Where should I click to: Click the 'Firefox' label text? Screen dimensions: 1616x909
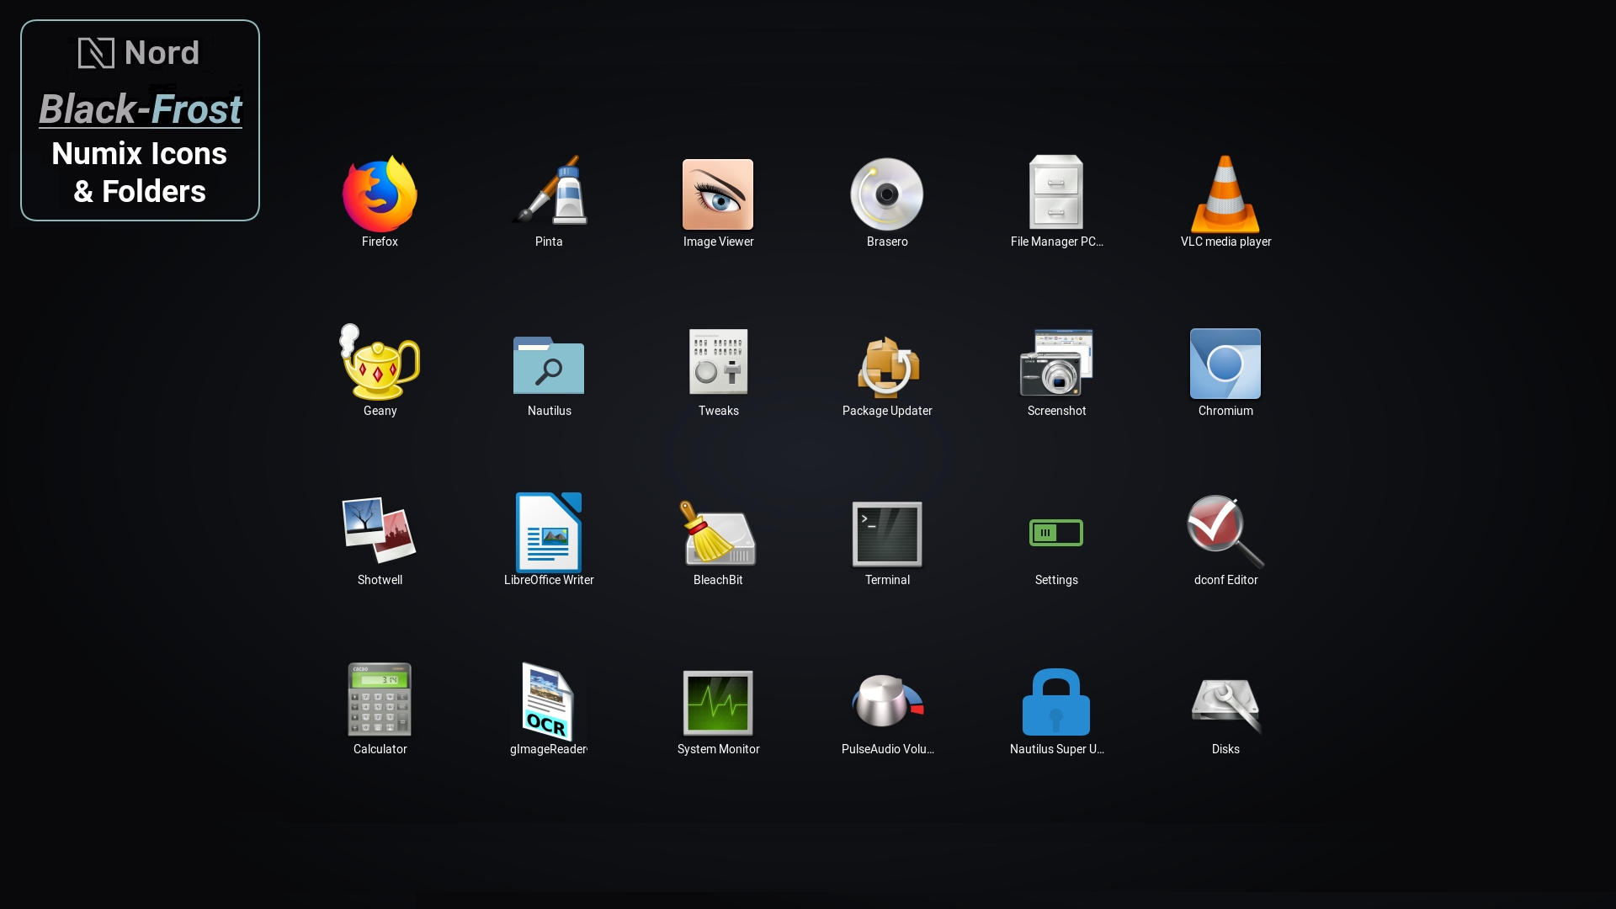coord(380,242)
